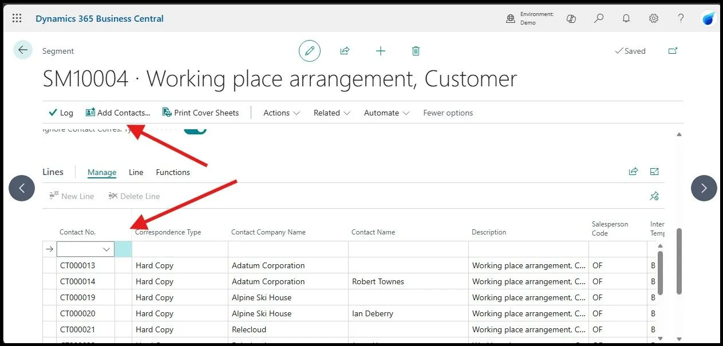The height and width of the screenshot is (346, 723).
Task: Select contact CT000020
Action: point(77,313)
